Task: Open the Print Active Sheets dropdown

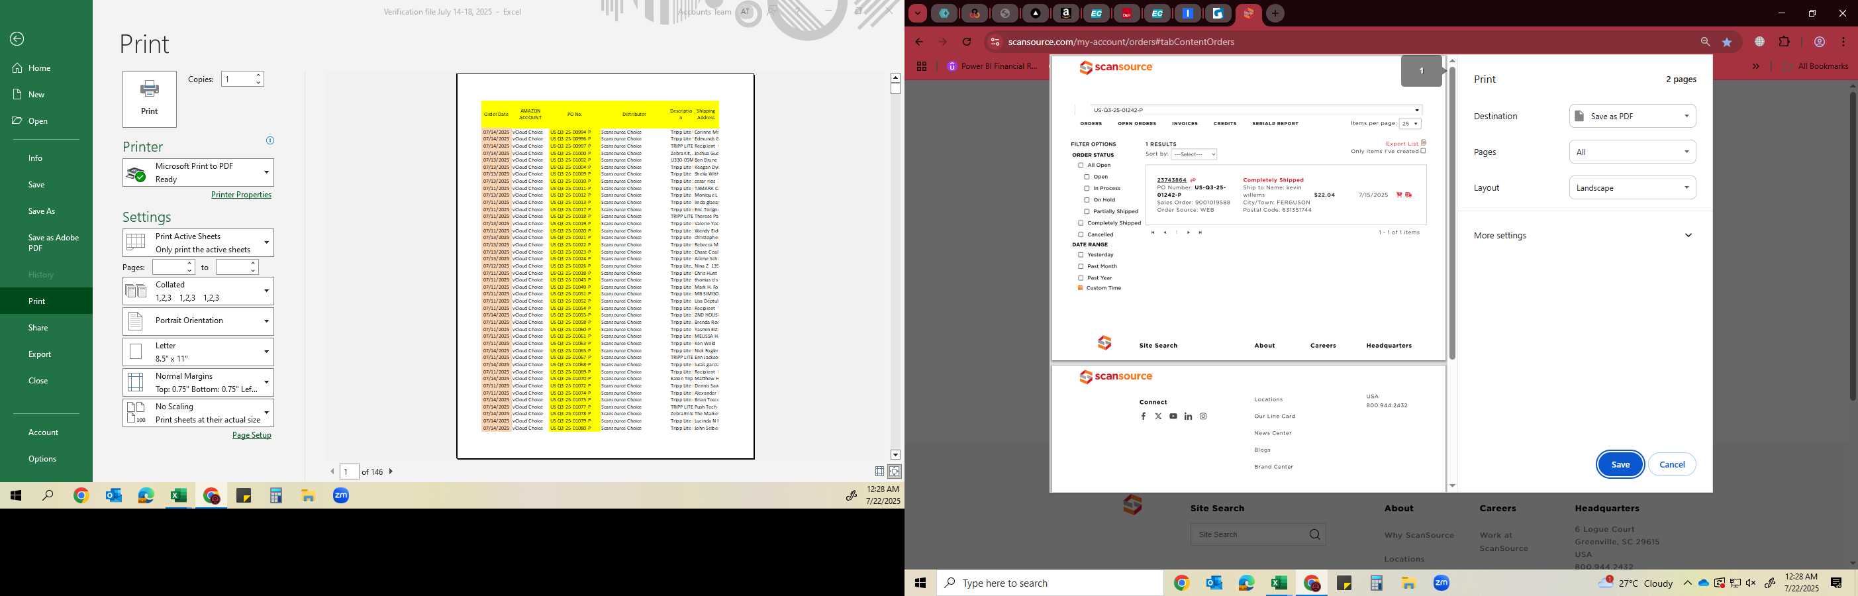Action: click(x=199, y=243)
